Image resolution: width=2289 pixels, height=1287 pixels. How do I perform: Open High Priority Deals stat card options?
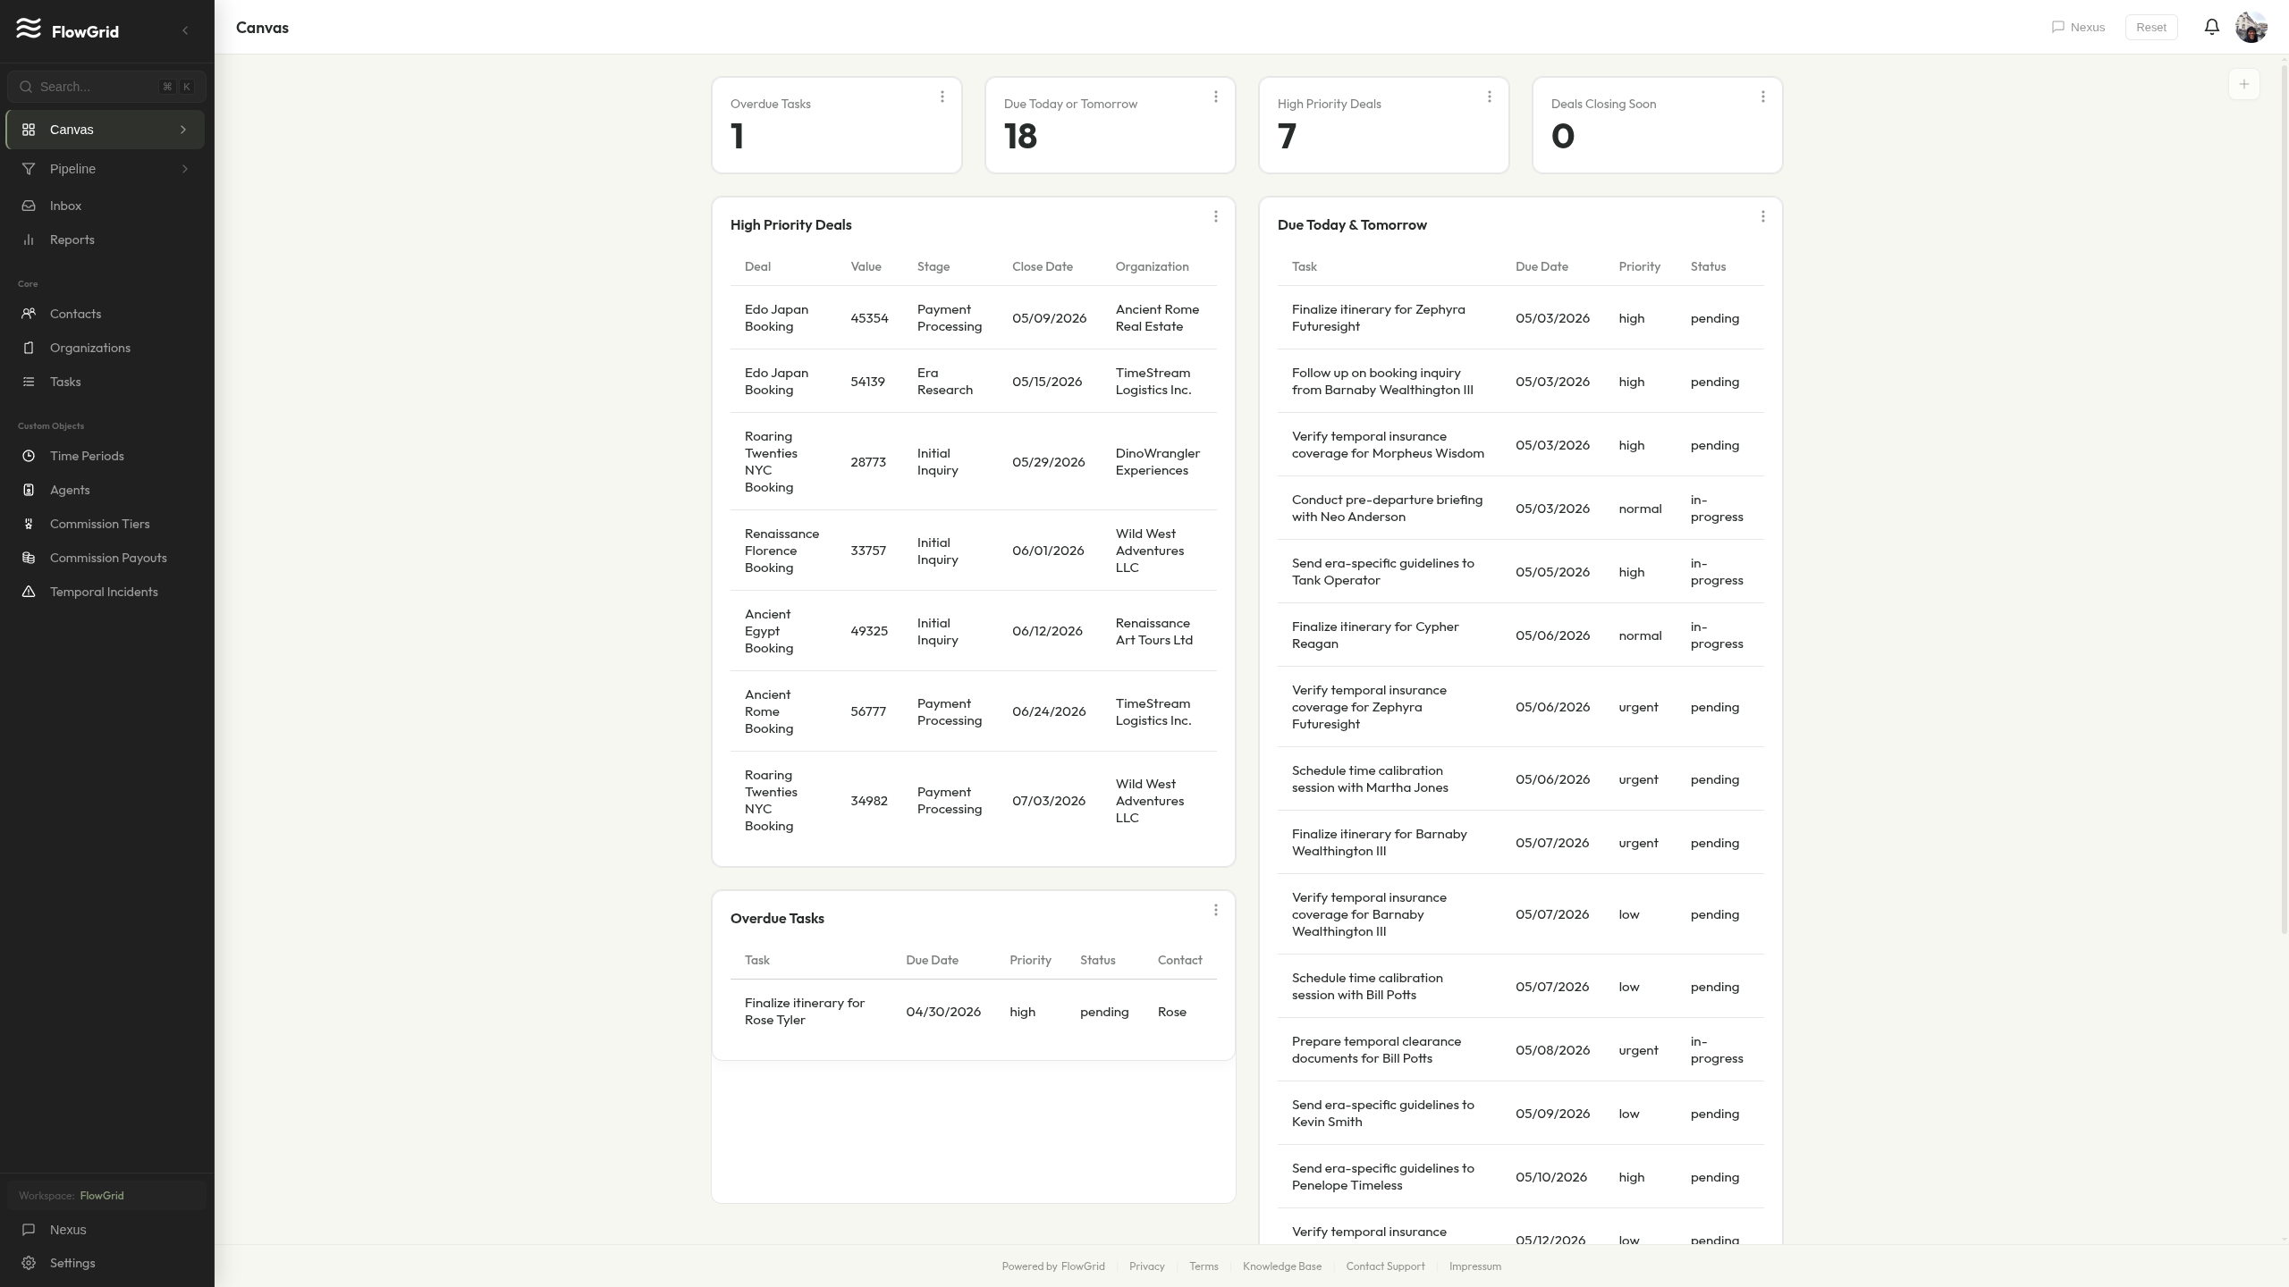(1489, 97)
